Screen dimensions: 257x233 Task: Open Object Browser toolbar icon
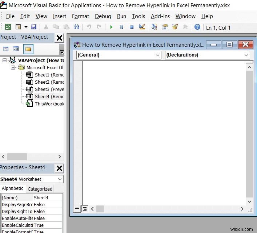[175, 27]
